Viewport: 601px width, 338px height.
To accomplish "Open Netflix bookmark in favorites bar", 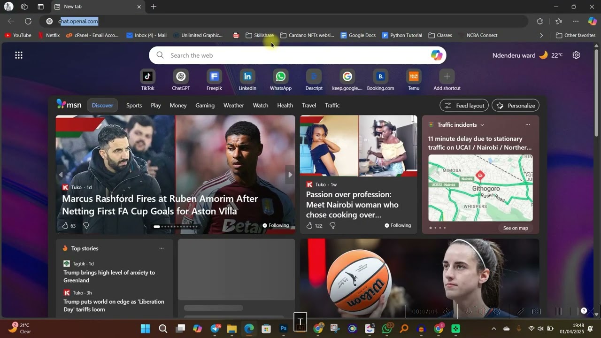I will 49,35.
